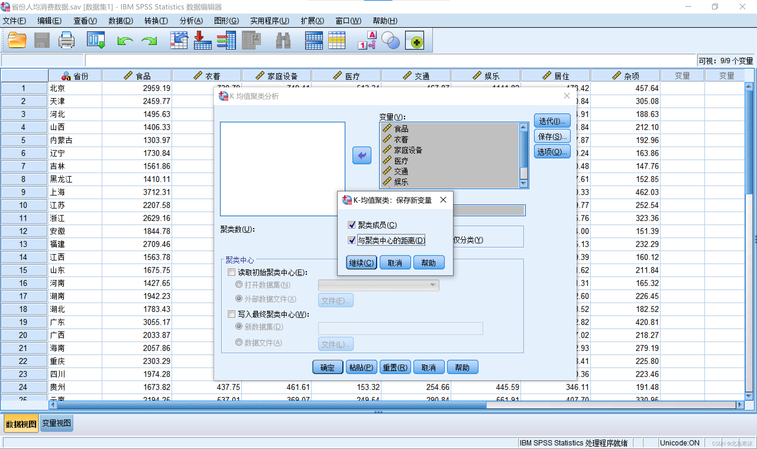The image size is (757, 449).
Task: Select row 9 header for 上海
Action: [x=24, y=192]
